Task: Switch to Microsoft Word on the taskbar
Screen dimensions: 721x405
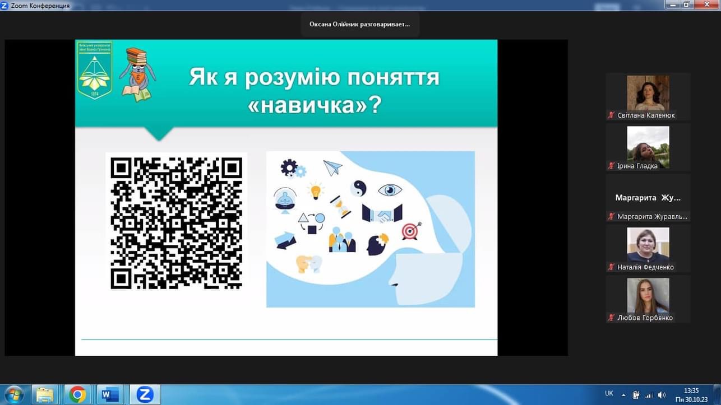Action: tap(110, 395)
